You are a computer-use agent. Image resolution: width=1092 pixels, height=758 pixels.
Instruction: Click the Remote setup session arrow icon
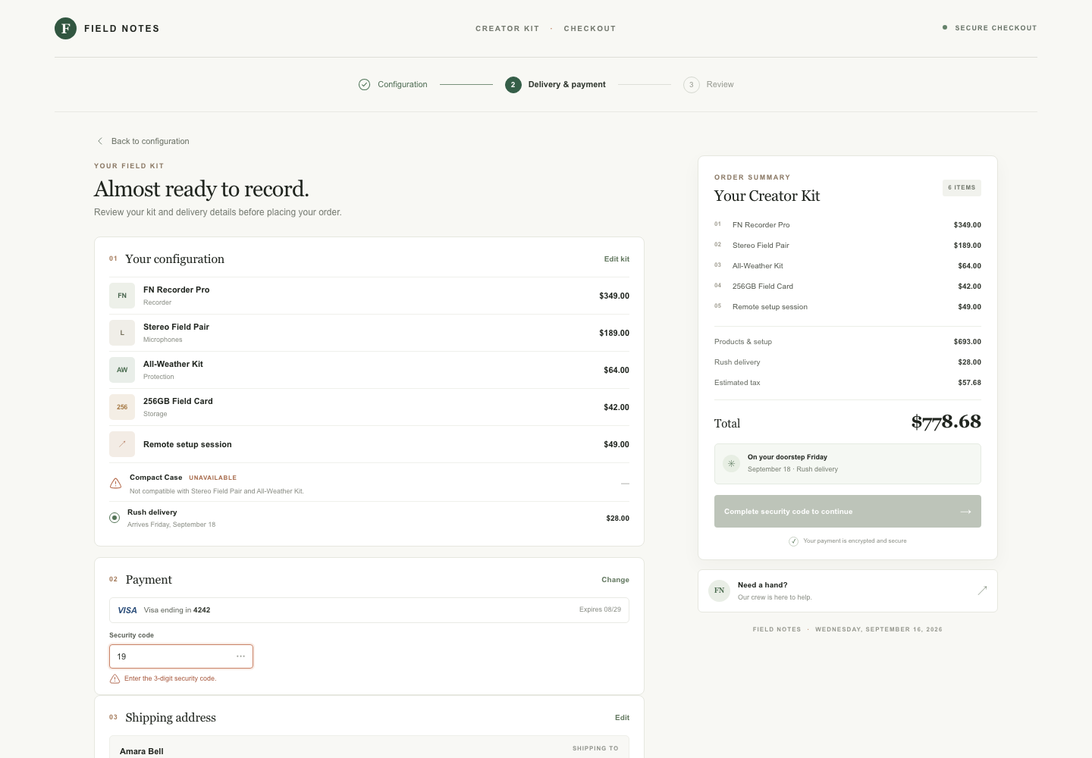click(122, 444)
